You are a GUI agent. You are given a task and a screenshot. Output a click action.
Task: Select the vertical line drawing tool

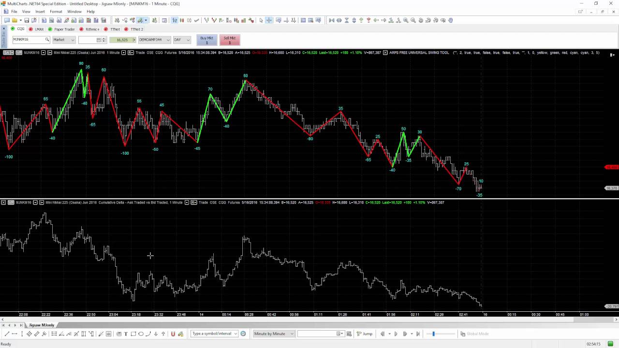tap(22, 333)
